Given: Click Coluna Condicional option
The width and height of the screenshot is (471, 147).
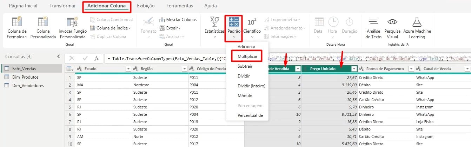Looking at the screenshot, I should click(111, 20).
